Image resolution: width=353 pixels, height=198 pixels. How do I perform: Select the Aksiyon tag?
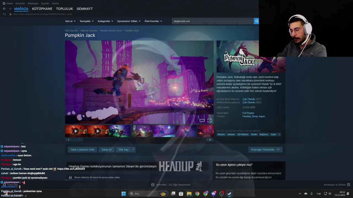pyautogui.click(x=231, y=134)
